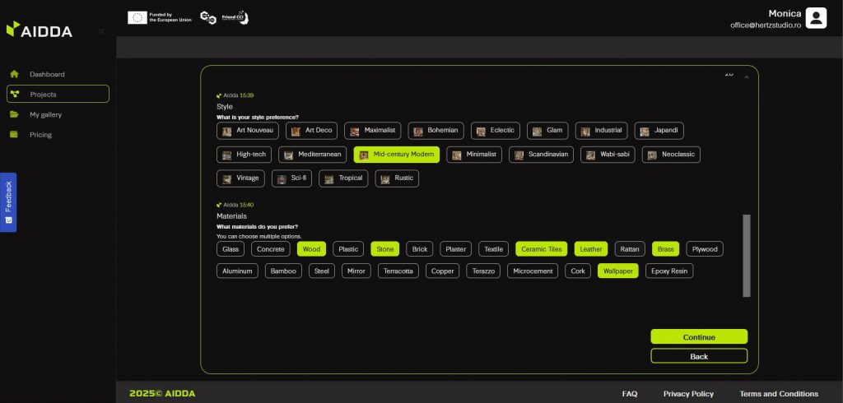Image resolution: width=843 pixels, height=403 pixels.
Task: Open the Feedback side tab
Action: click(x=8, y=201)
